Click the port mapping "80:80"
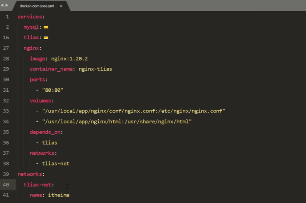 (53, 90)
